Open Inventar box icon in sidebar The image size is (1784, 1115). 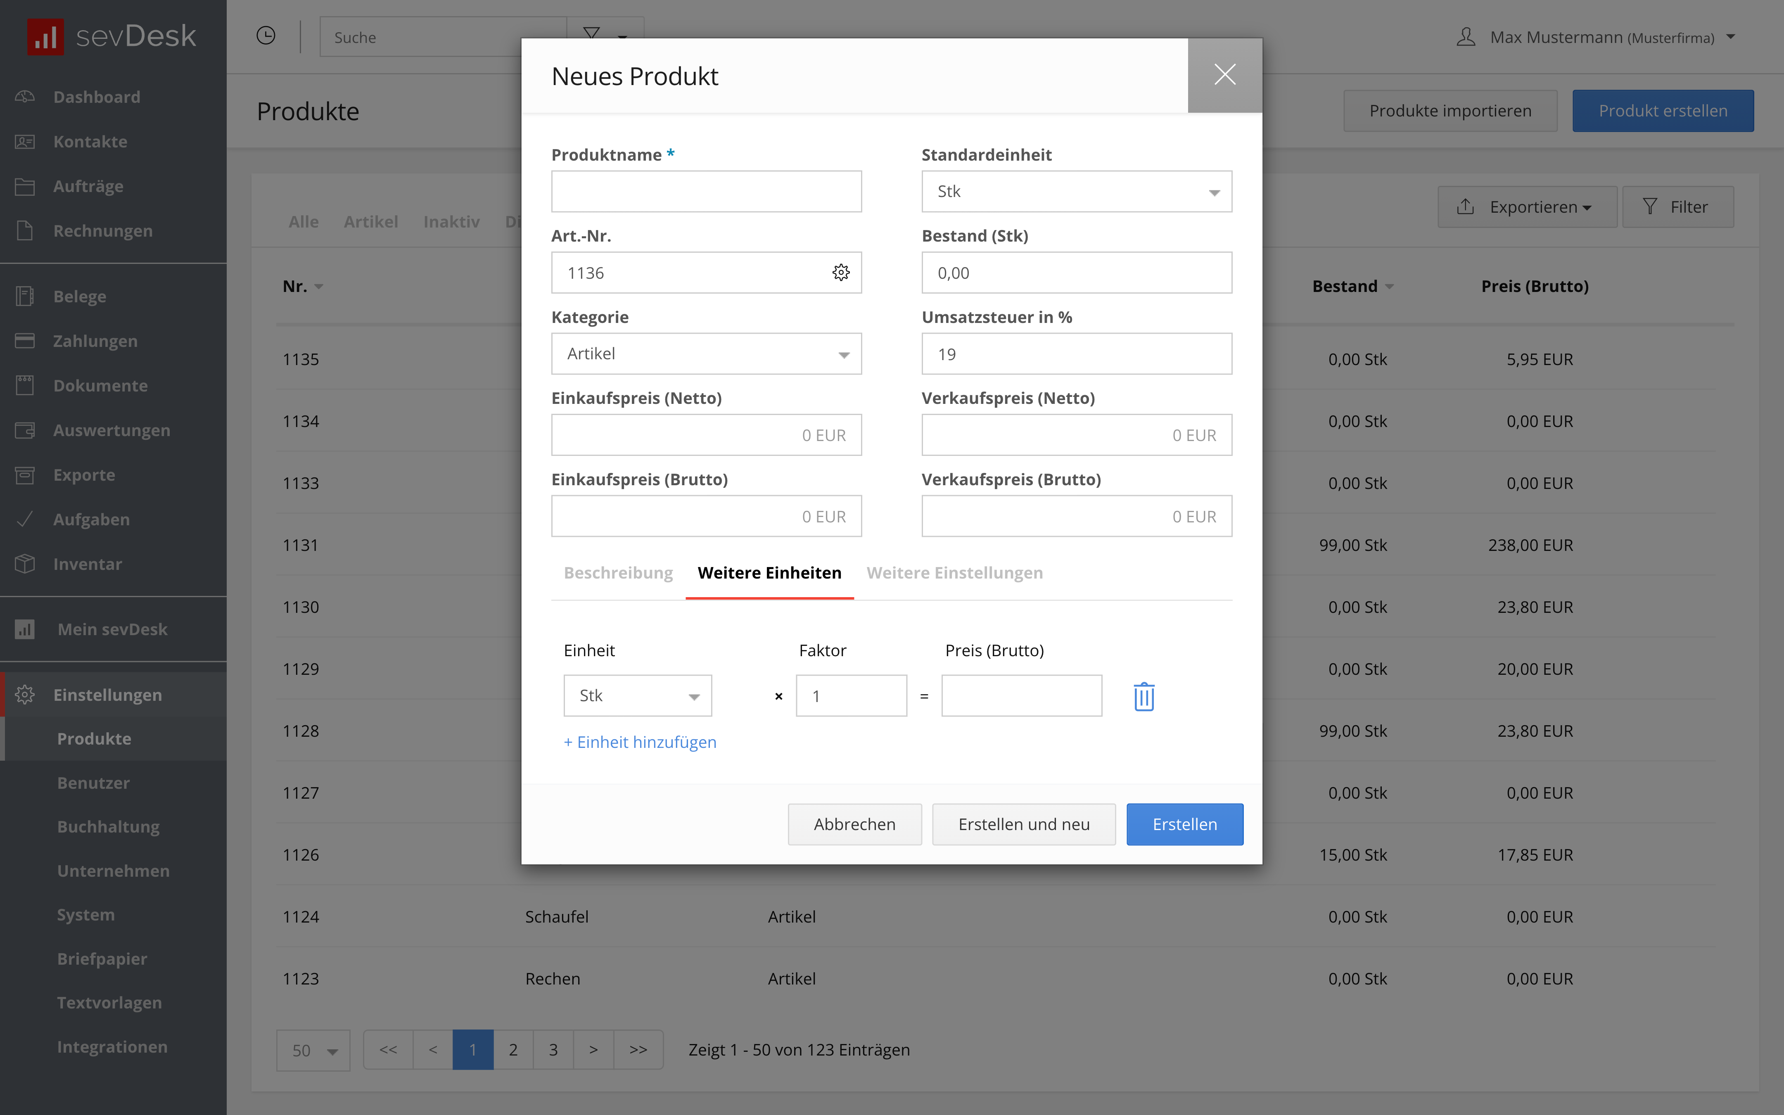25,564
